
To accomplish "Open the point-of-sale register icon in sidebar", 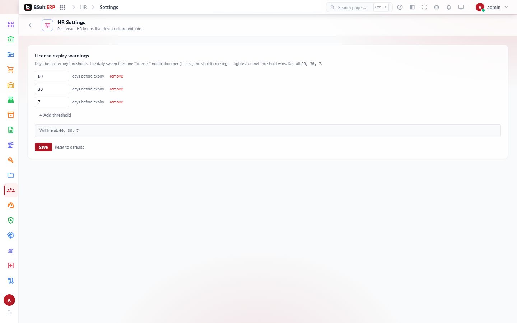I will point(11,100).
